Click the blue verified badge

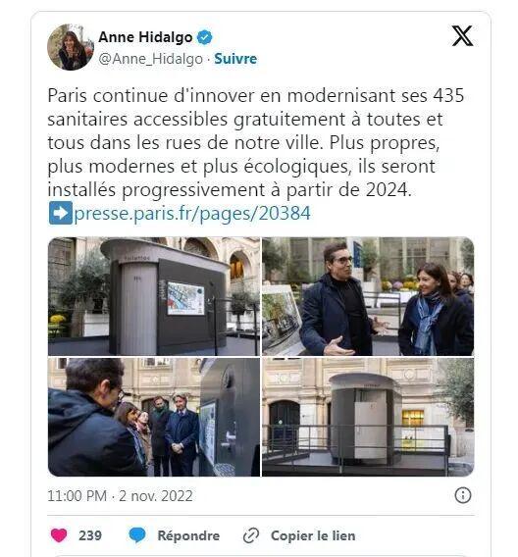pyautogui.click(x=204, y=37)
